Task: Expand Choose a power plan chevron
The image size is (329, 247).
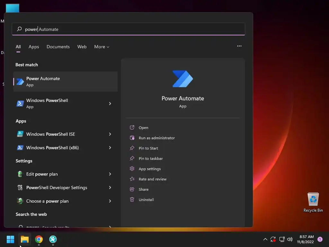Action: (110, 201)
